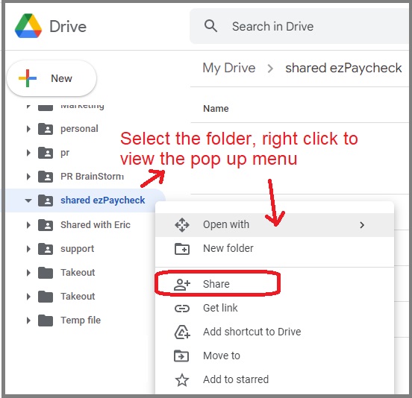Choose Share in context menu
This screenshot has height=398, width=412.
point(275,284)
